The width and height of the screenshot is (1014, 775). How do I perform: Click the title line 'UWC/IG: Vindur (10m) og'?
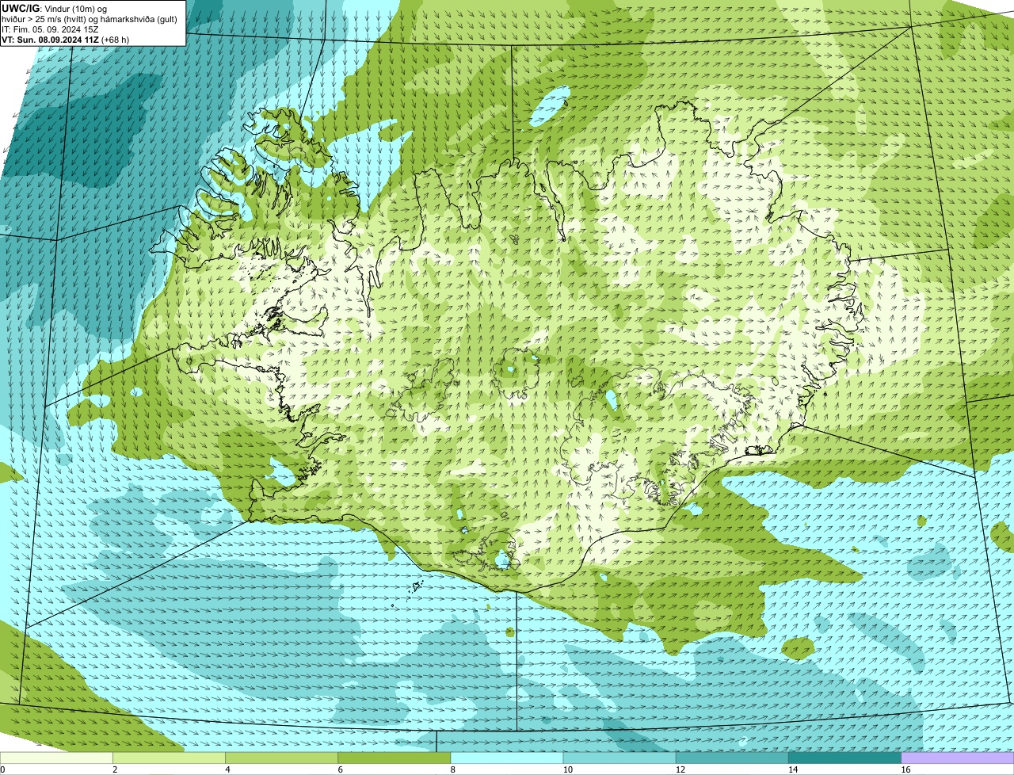(x=55, y=8)
